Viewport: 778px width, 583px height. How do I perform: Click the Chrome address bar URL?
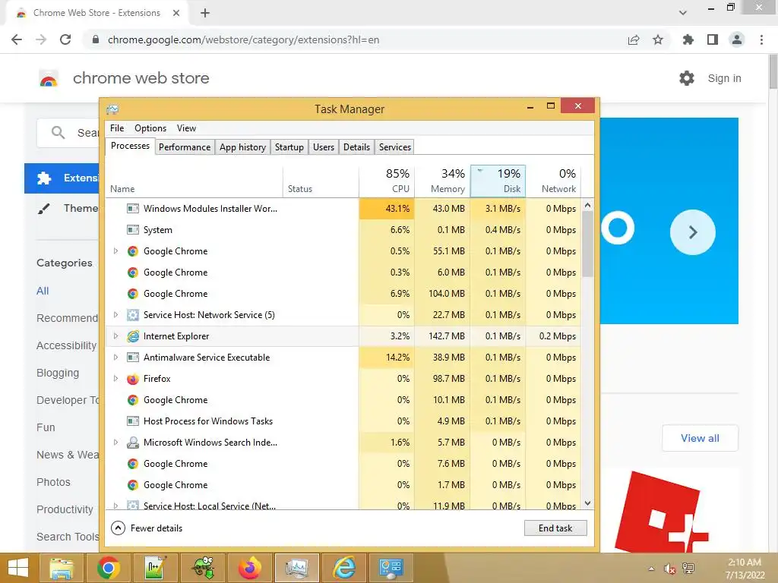coord(243,39)
